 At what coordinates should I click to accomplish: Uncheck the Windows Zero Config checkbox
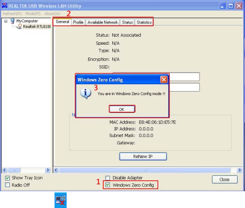coord(108,185)
